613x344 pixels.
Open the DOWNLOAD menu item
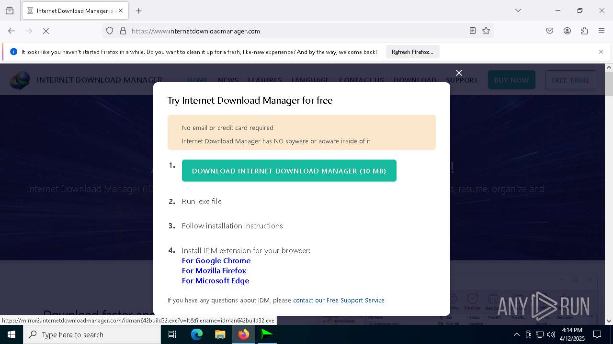(415, 80)
